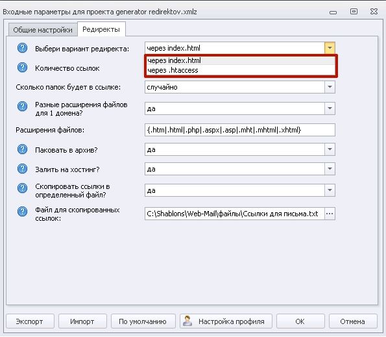Select the 'Редиректы' tab
Image resolution: width=386 pixels, height=337 pixels.
click(101, 29)
